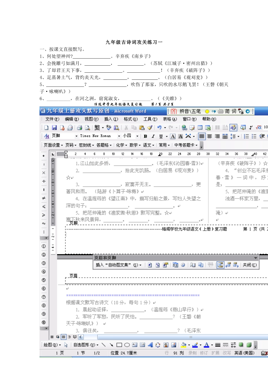
Task: Click the Text Box icon in the drawing toolbar
Action: 135,345
